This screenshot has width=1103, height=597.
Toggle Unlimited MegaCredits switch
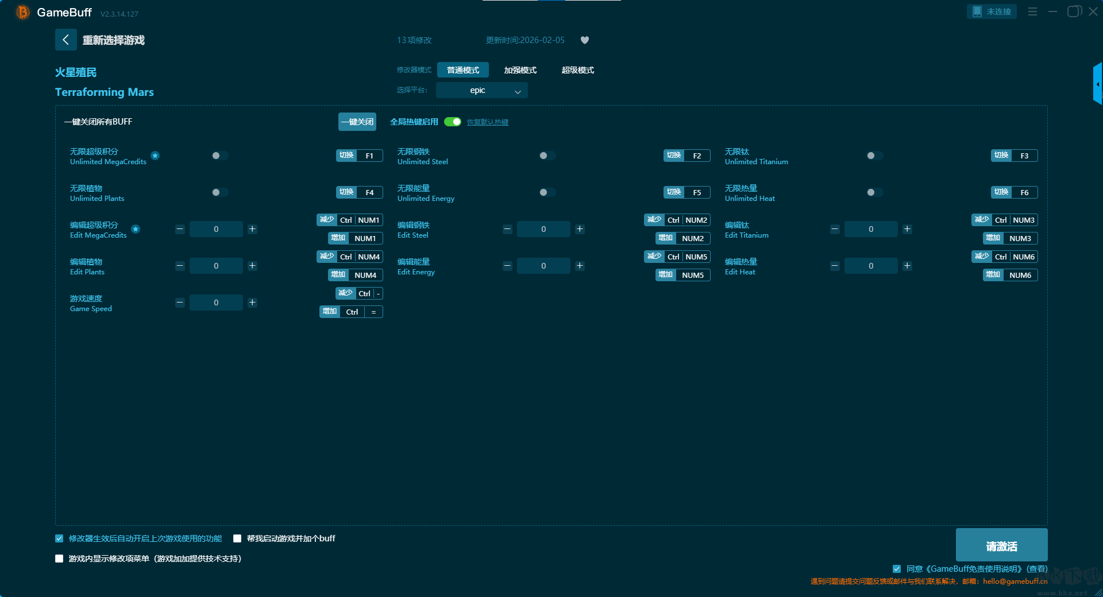click(x=219, y=156)
